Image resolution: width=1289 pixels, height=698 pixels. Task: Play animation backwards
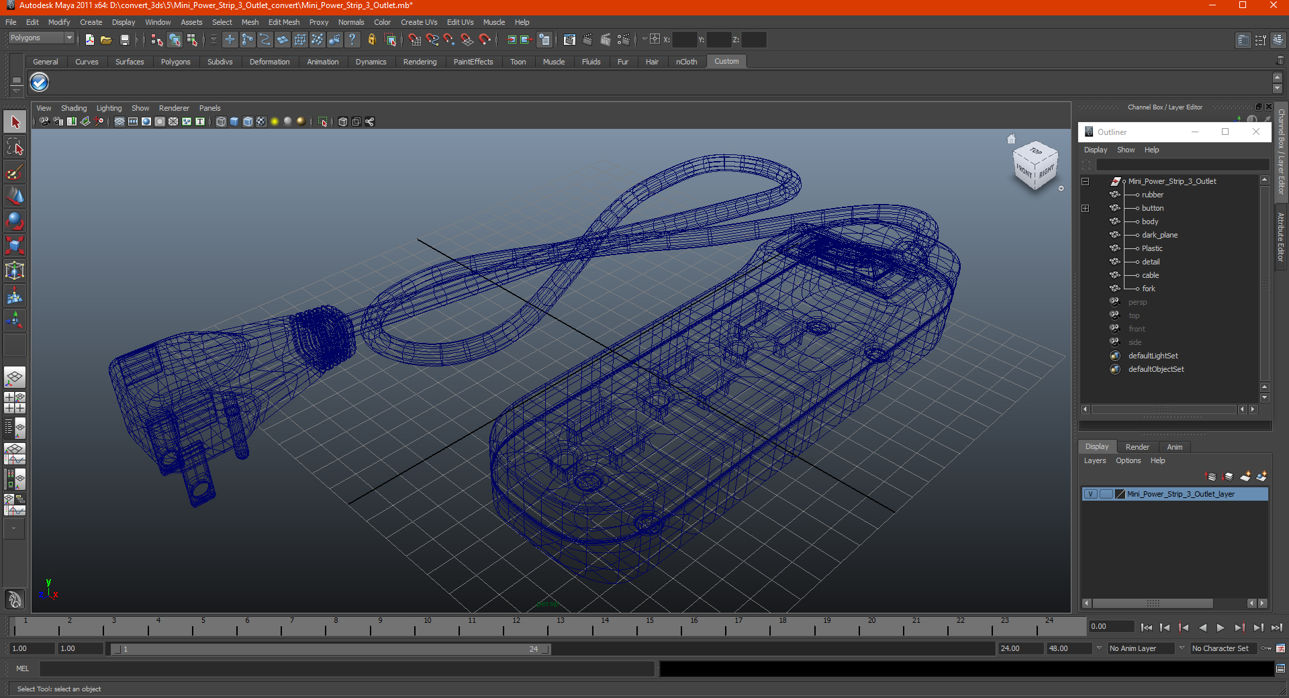pyautogui.click(x=1202, y=628)
